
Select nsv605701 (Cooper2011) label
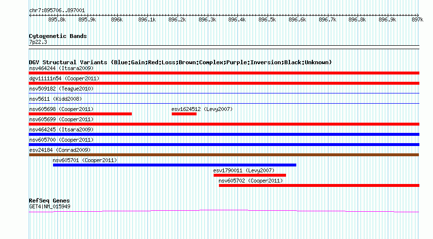point(85,160)
